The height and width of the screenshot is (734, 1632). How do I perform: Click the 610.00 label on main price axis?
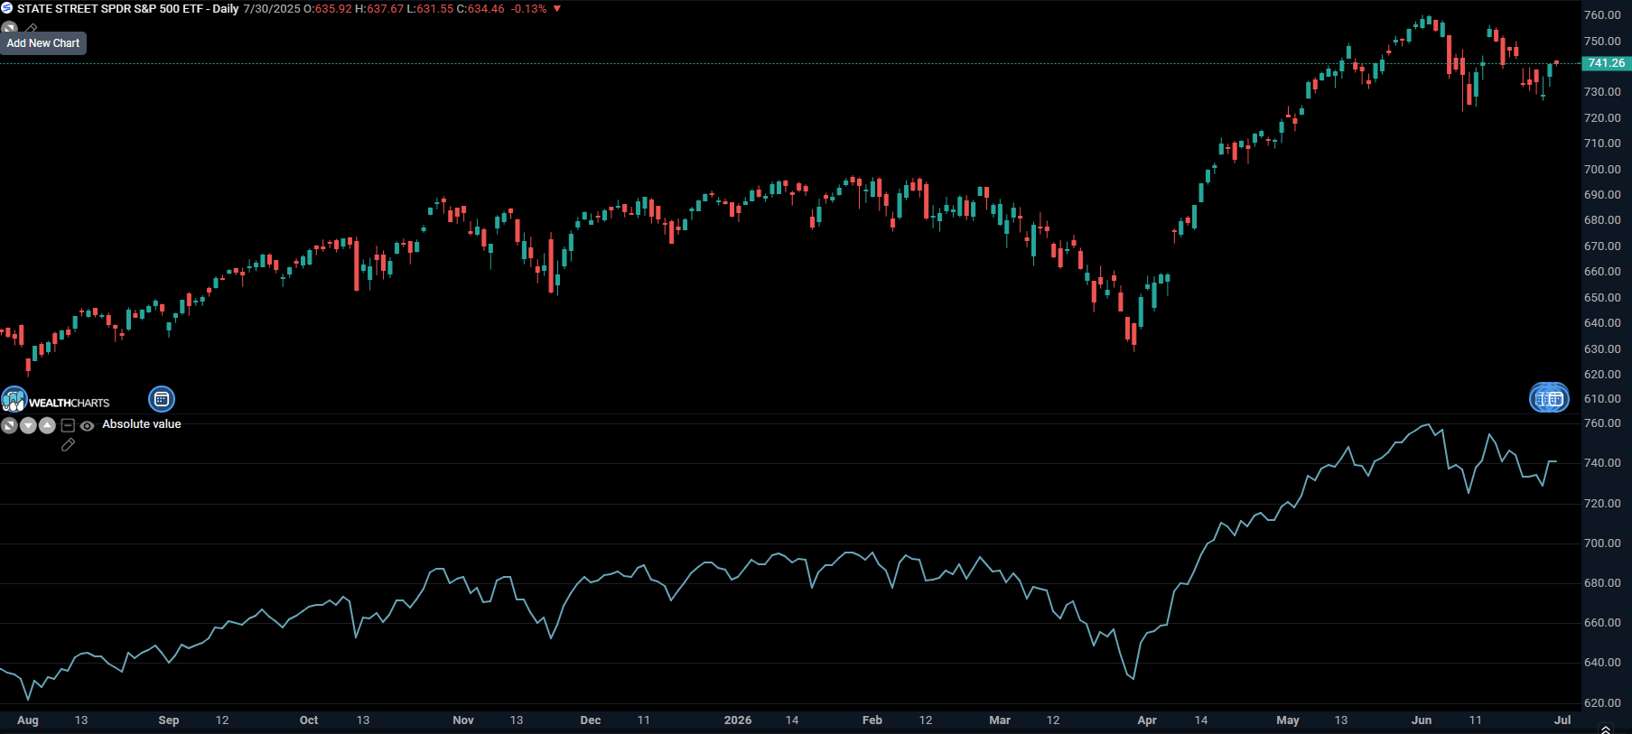pyautogui.click(x=1602, y=399)
